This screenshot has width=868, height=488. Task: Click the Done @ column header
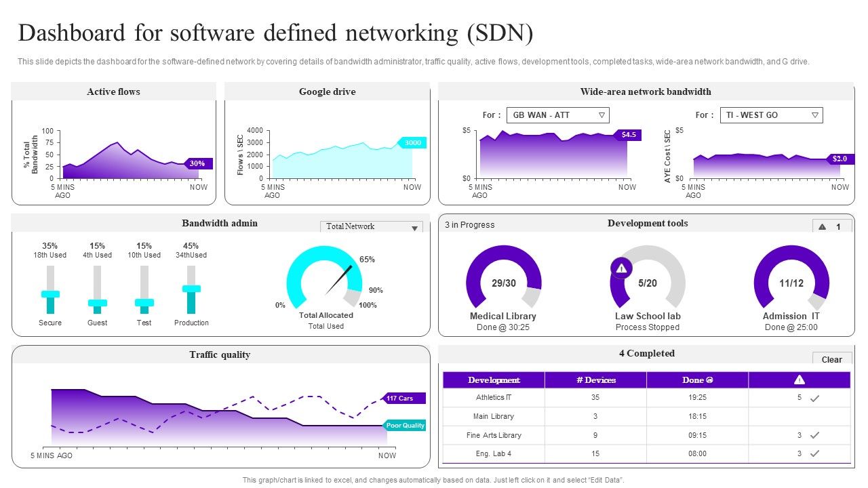click(697, 380)
